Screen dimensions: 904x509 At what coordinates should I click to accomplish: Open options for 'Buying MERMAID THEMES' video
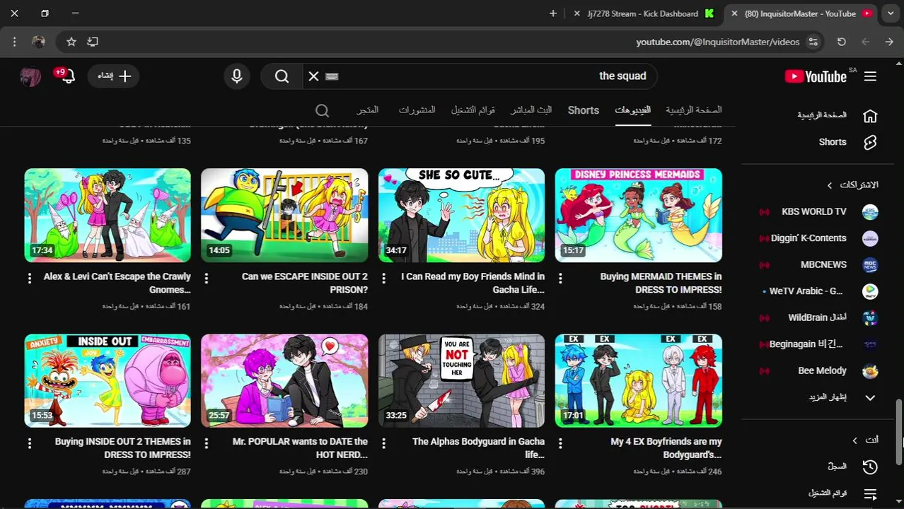(x=560, y=279)
